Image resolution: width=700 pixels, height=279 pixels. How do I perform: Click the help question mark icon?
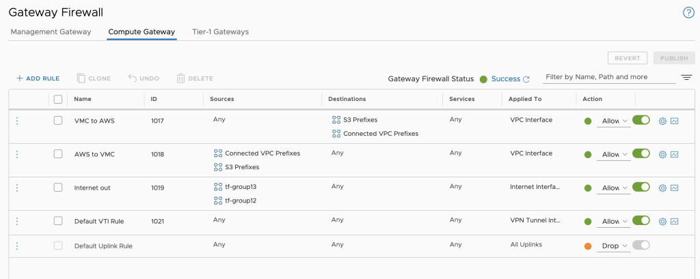coord(688,12)
